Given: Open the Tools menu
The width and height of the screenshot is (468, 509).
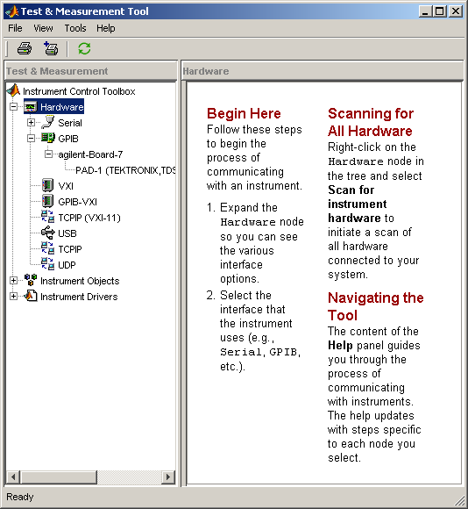Looking at the screenshot, I should pos(75,28).
